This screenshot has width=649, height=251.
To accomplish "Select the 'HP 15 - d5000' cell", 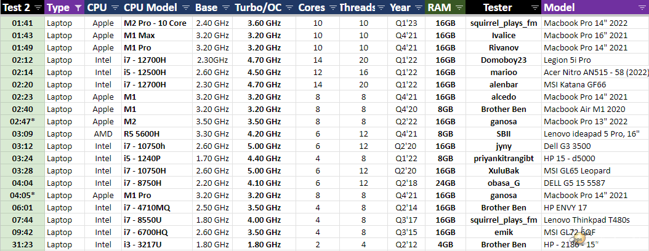I will tap(595, 158).
